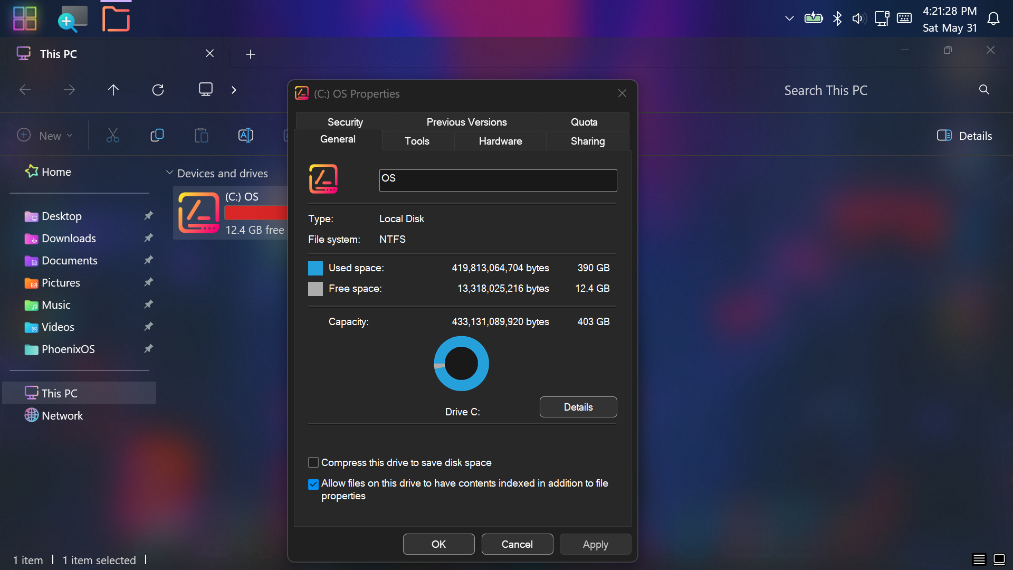The width and height of the screenshot is (1013, 570).
Task: Open Home in the navigation pane
Action: (x=48, y=172)
